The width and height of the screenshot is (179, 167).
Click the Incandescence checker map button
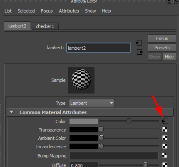(x=165, y=146)
